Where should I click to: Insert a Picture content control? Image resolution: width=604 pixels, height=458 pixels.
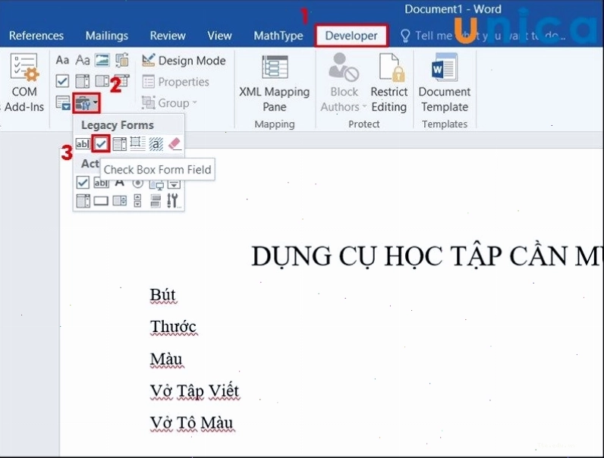coord(102,61)
